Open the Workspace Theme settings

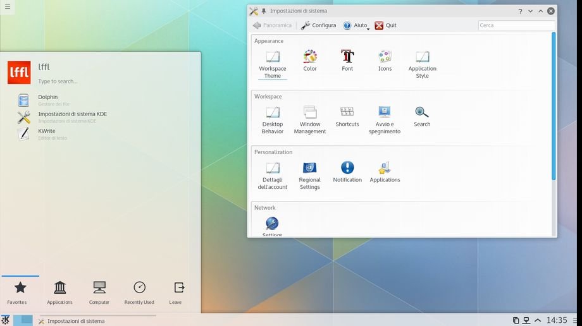[x=273, y=64]
